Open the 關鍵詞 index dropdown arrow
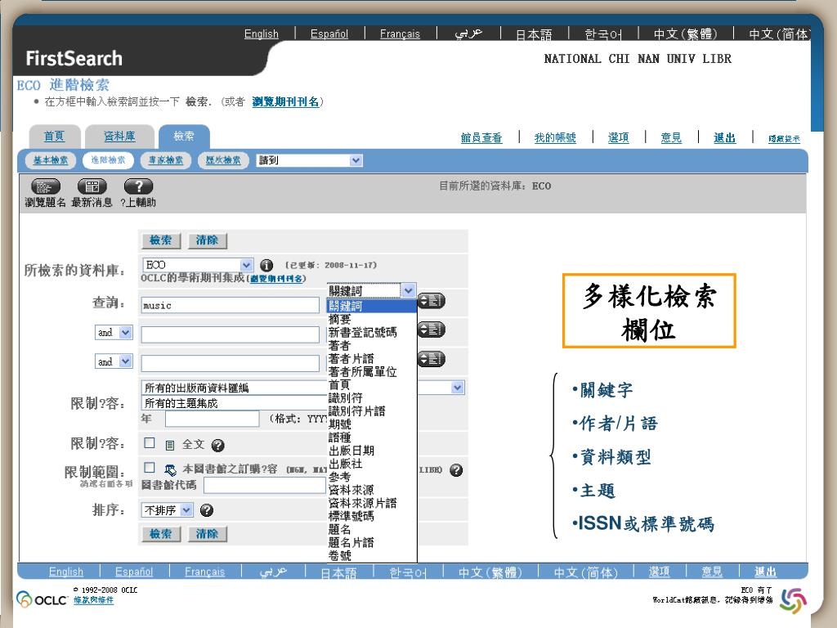This screenshot has width=837, height=628. 409,290
